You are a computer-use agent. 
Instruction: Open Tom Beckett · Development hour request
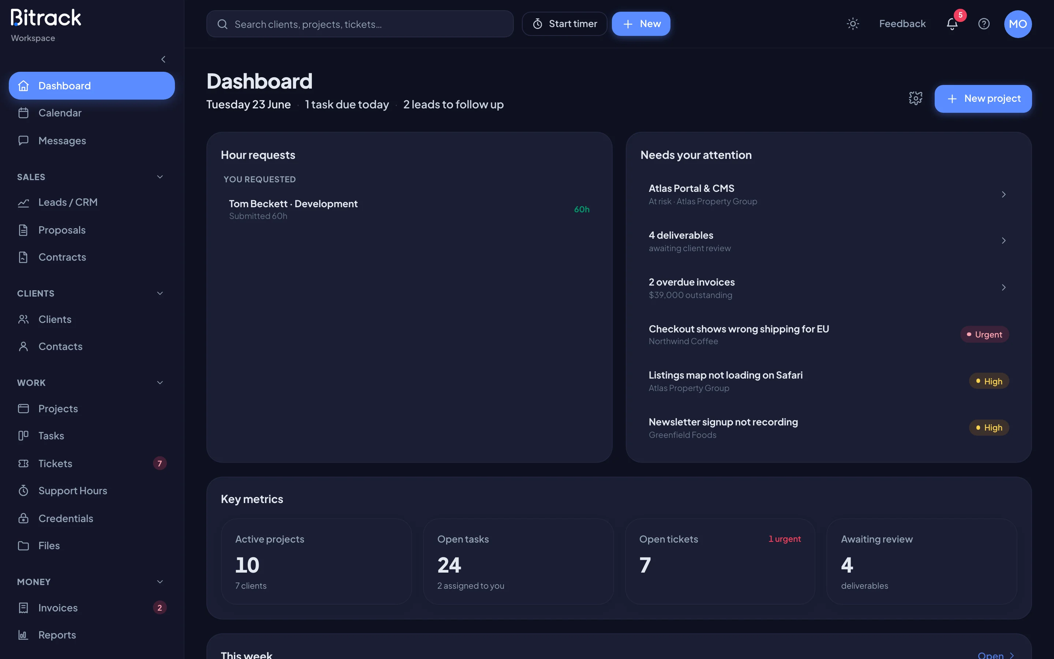point(409,209)
